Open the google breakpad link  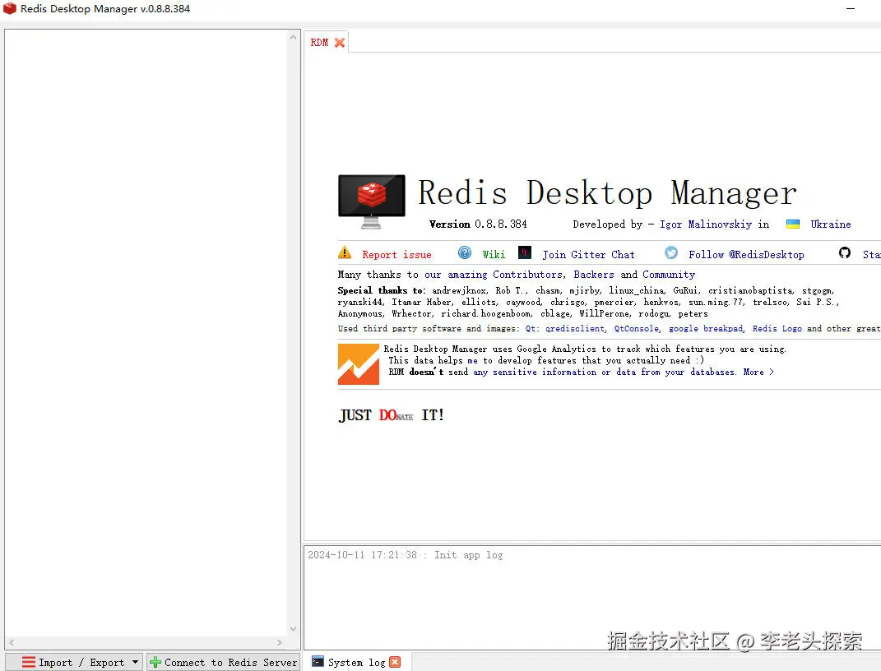pyautogui.click(x=706, y=328)
